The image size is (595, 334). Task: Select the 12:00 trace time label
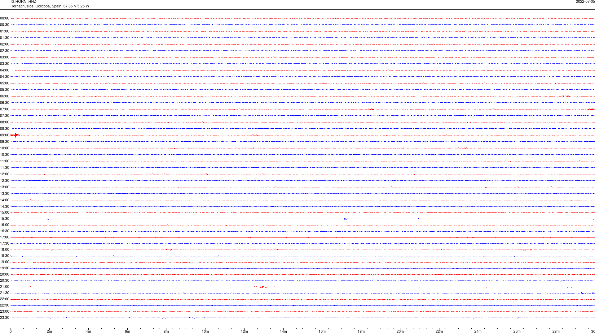point(5,174)
